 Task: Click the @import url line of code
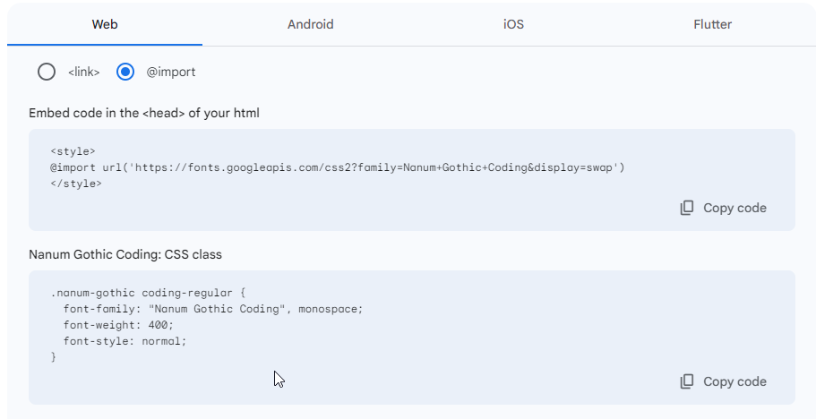[x=337, y=167]
